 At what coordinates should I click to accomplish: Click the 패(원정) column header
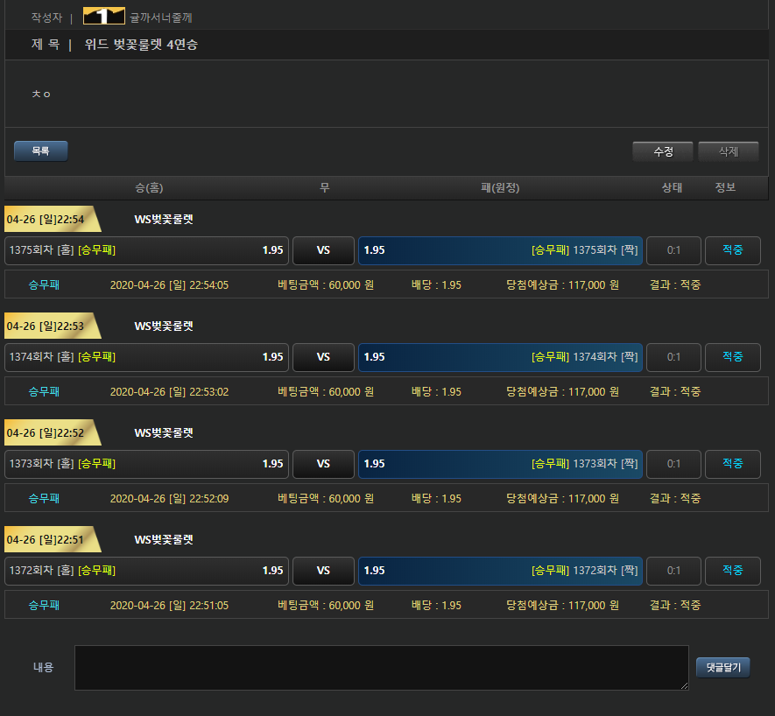500,188
